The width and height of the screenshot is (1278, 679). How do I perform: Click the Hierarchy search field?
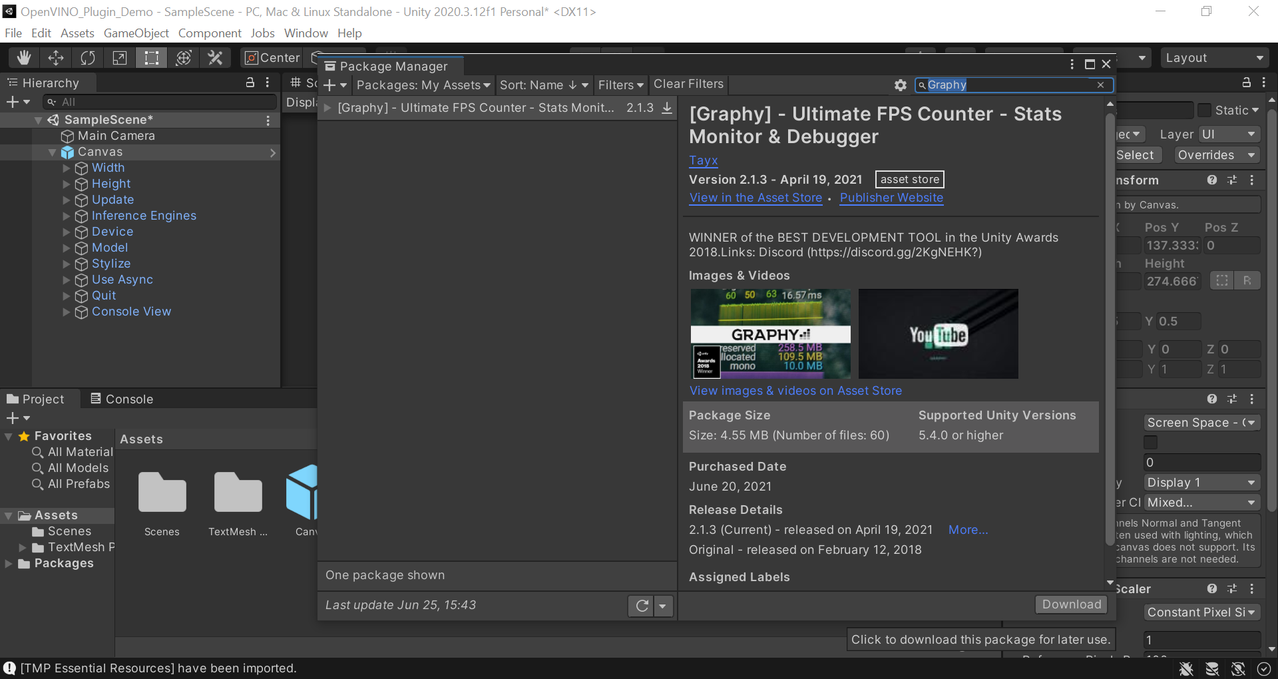[x=160, y=102]
